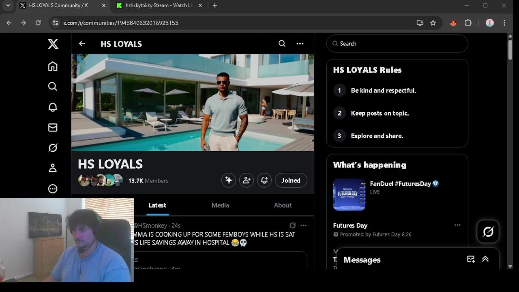
Task: Reload the current page
Action: coord(38,23)
